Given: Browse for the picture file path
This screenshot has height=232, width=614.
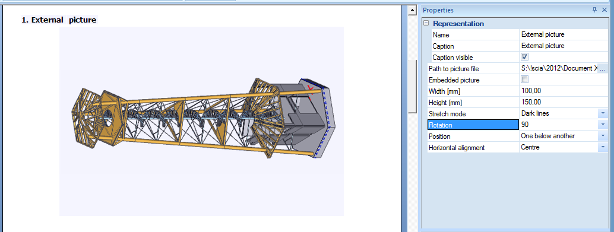Looking at the screenshot, I should (602, 69).
